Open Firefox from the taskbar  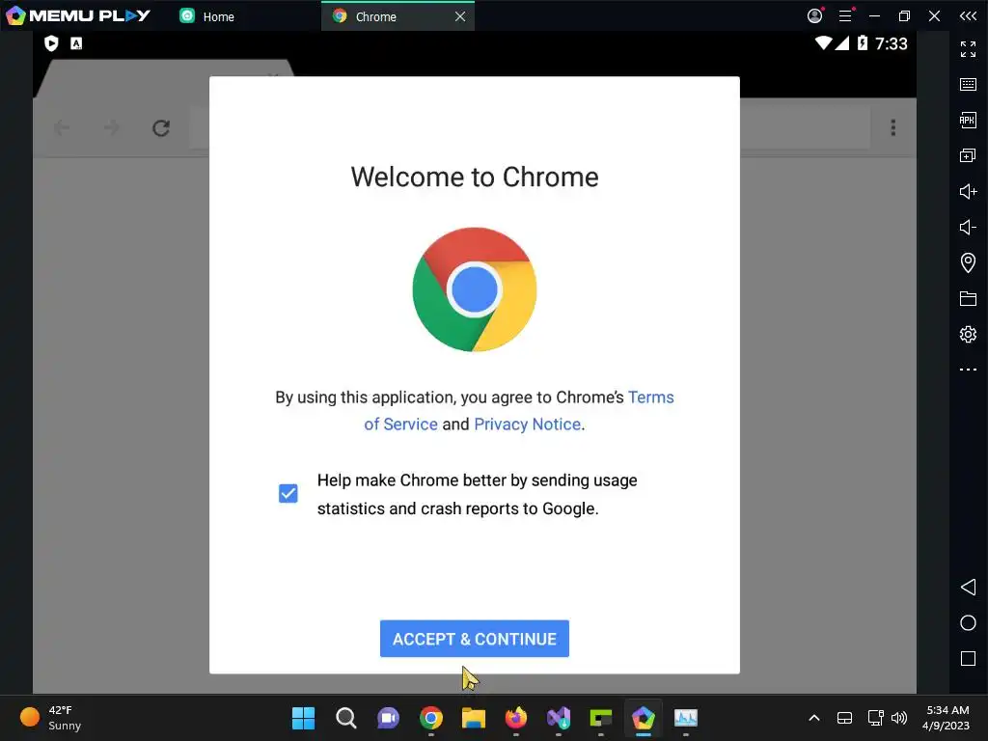click(x=516, y=718)
